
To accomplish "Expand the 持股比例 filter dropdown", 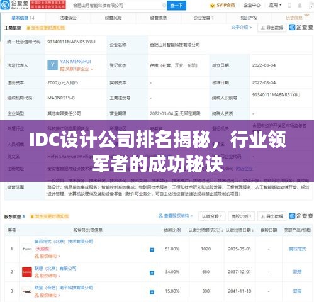I will [241, 216].
